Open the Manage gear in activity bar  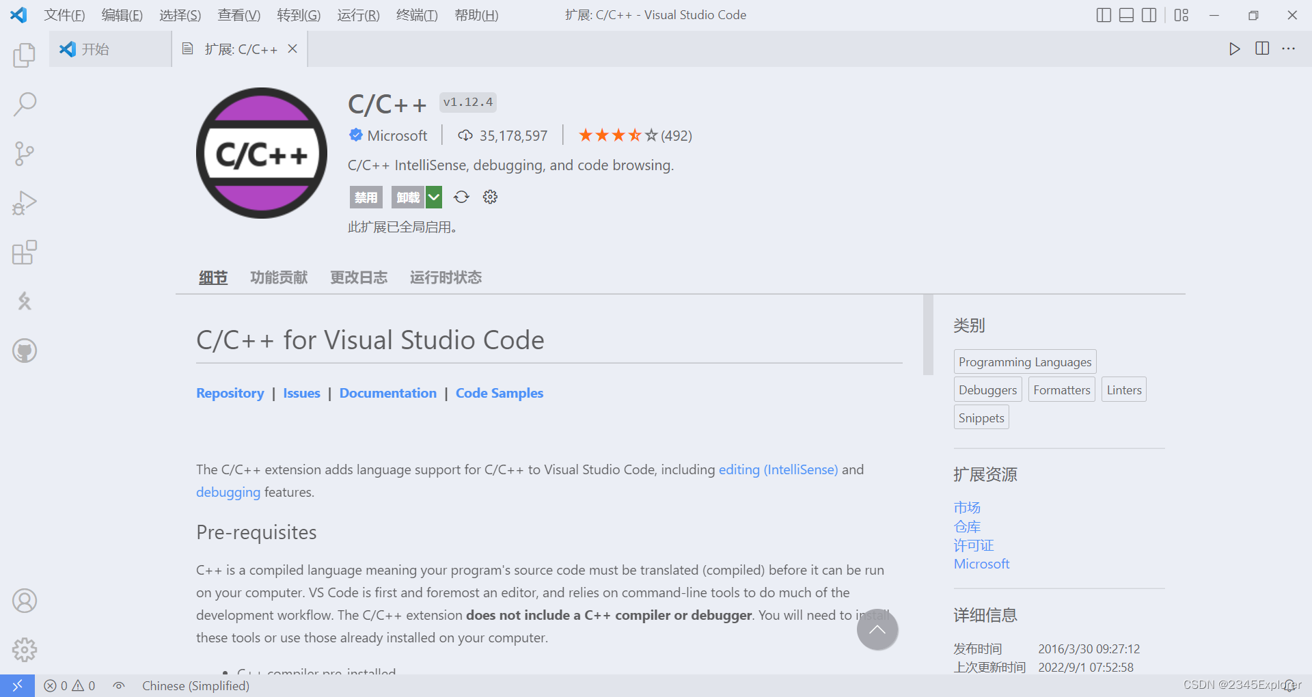tap(25, 650)
